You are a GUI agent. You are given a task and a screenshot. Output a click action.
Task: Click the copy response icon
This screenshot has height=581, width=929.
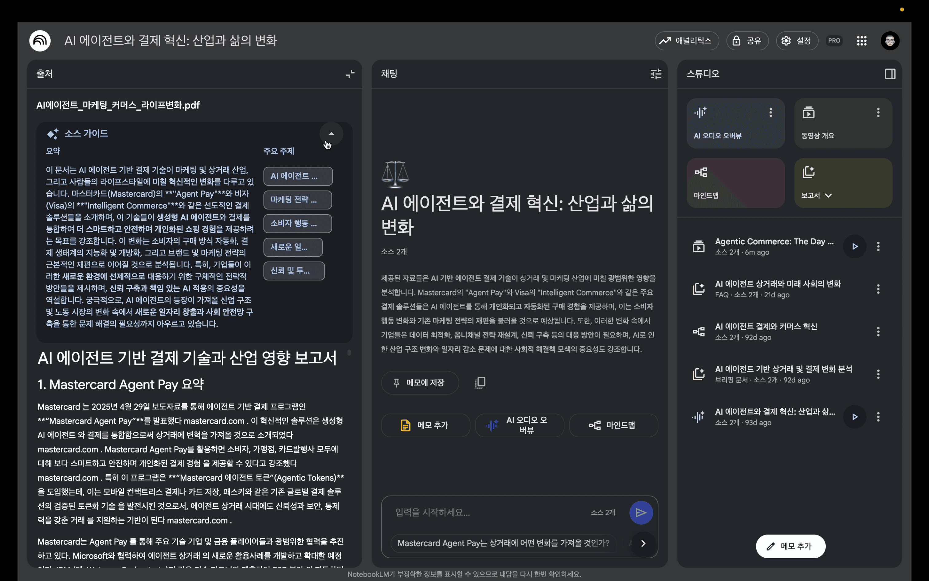480,383
